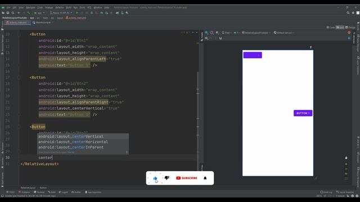
Task: Click the Debug app bug icon
Action: coord(92,13)
